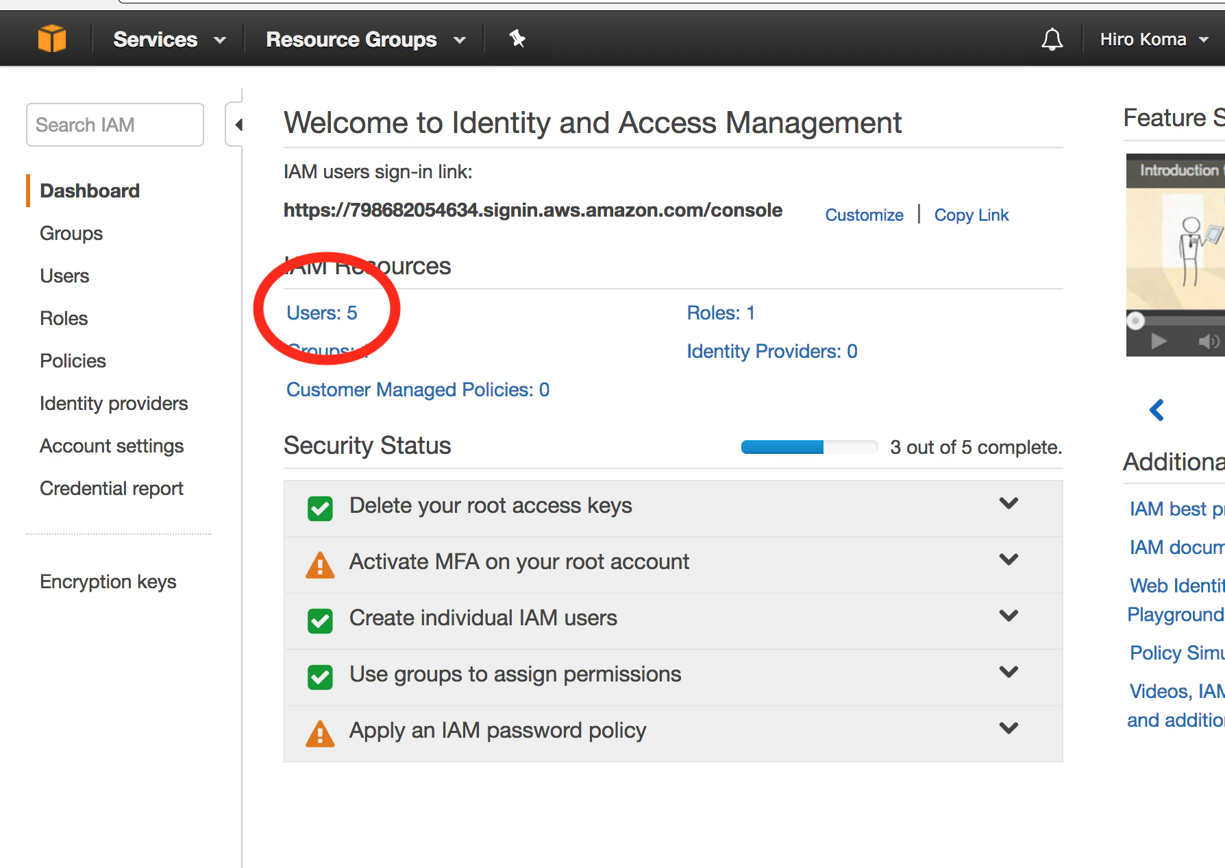This screenshot has width=1225, height=868.
Task: Click the warning icon beside Activate MFA on your root account
Action: point(320,565)
